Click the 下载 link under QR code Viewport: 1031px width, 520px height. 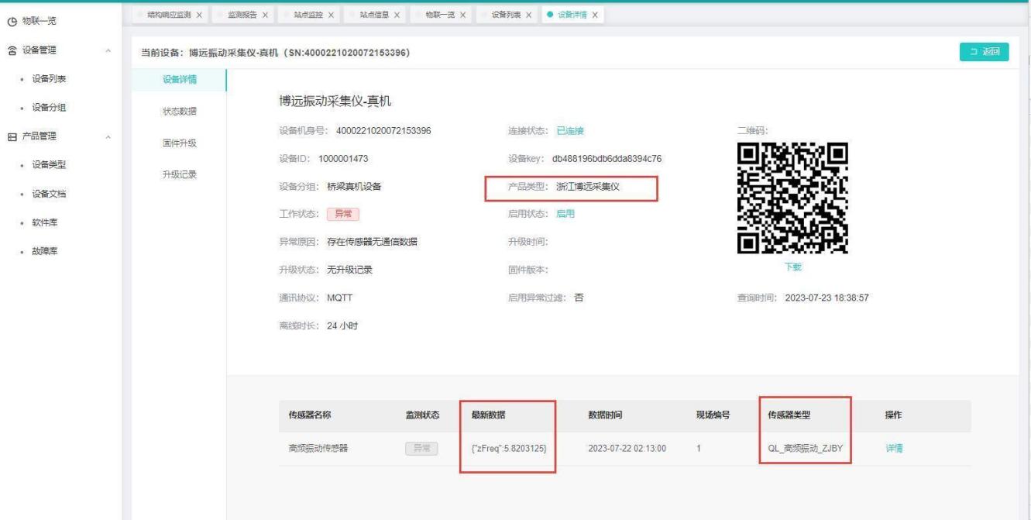[792, 267]
